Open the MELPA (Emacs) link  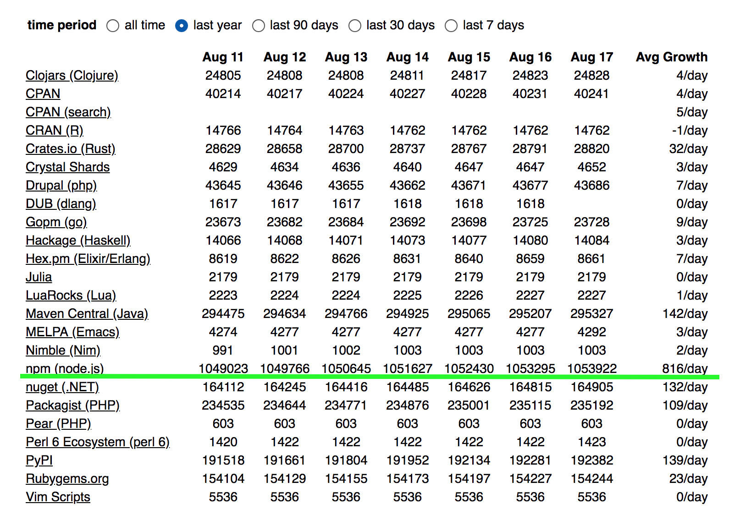pyautogui.click(x=72, y=332)
